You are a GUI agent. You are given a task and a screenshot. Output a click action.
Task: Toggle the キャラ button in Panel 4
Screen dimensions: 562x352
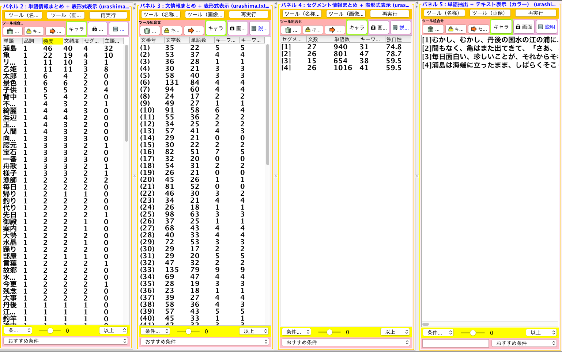click(x=357, y=28)
